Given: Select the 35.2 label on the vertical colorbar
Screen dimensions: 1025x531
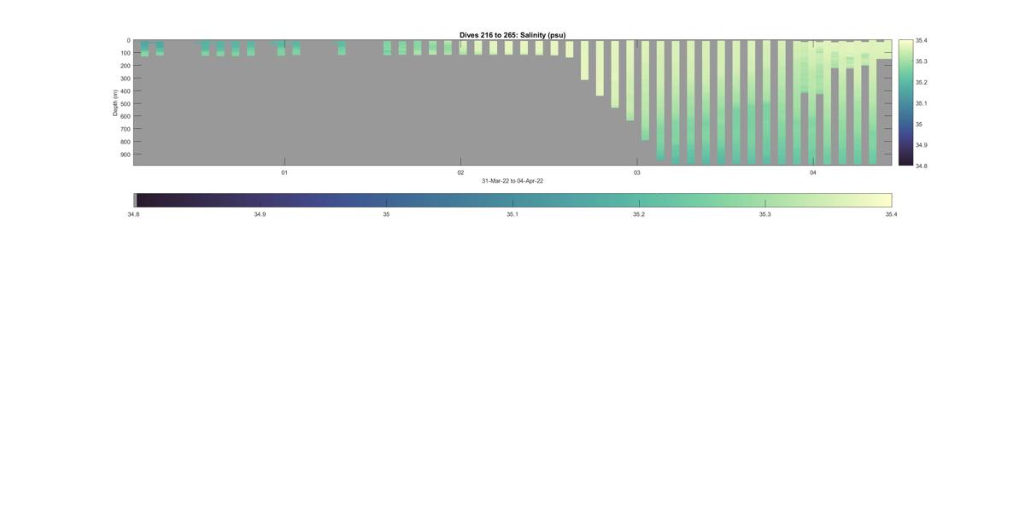Looking at the screenshot, I should tap(921, 82).
